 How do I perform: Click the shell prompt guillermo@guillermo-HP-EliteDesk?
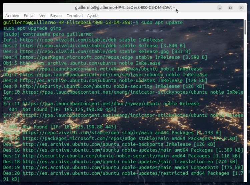[71, 22]
